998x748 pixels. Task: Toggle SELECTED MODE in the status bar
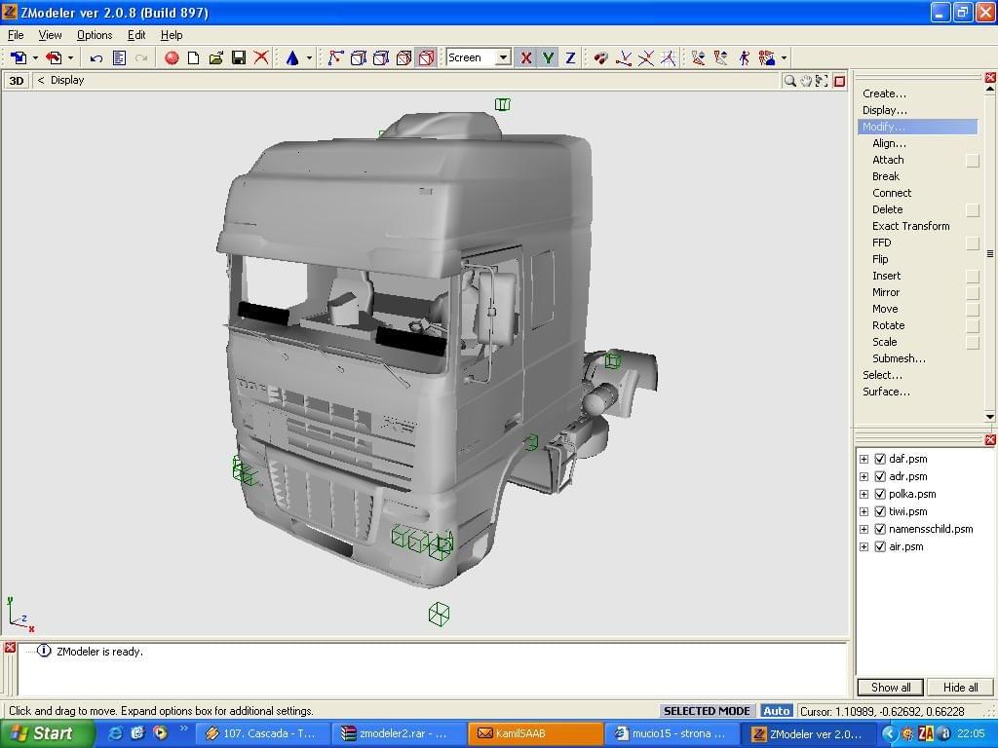[x=707, y=710]
